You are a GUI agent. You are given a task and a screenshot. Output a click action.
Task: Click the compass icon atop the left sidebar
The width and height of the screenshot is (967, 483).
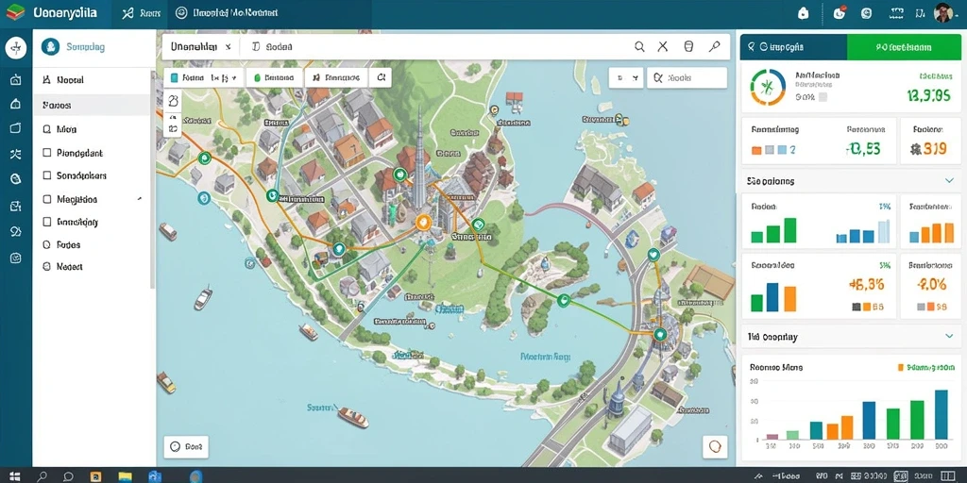16,47
